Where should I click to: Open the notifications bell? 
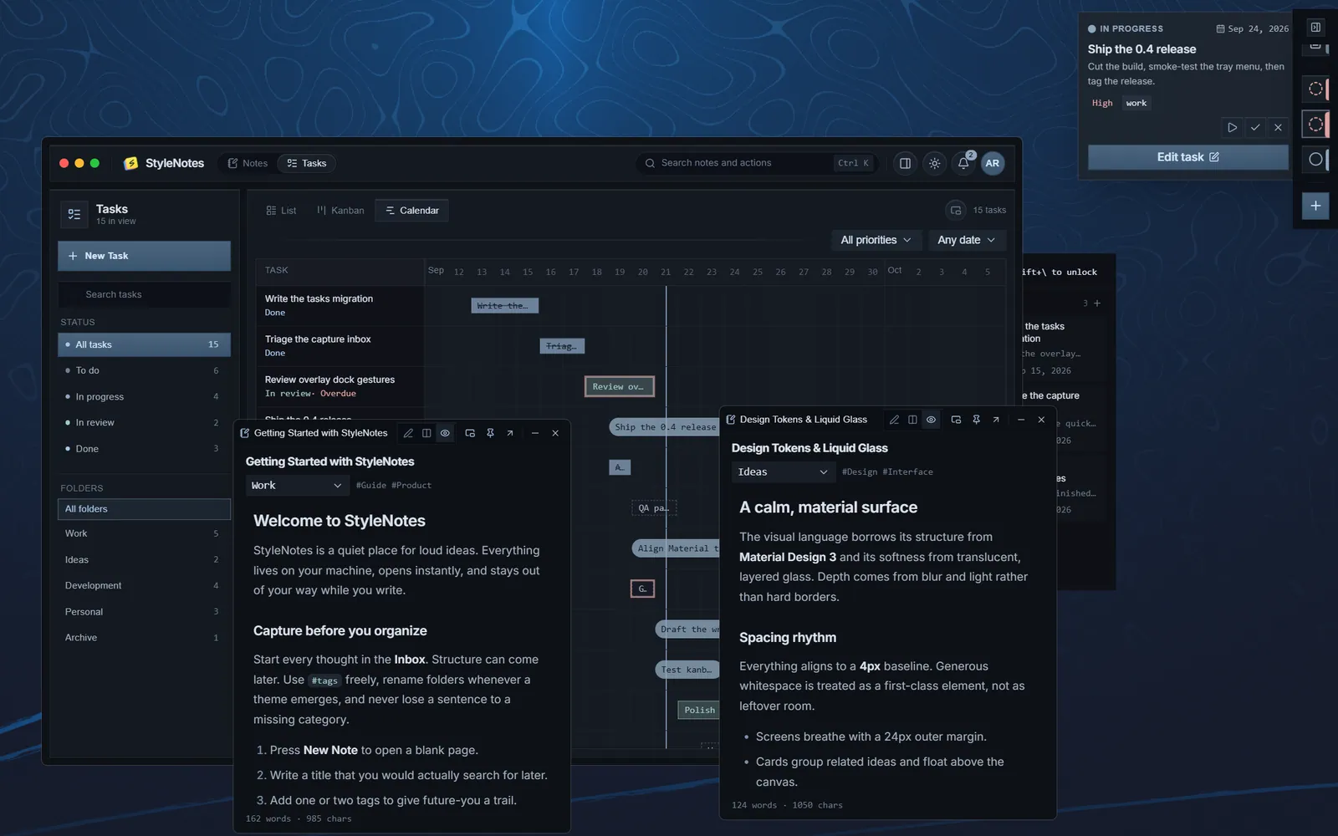963,163
